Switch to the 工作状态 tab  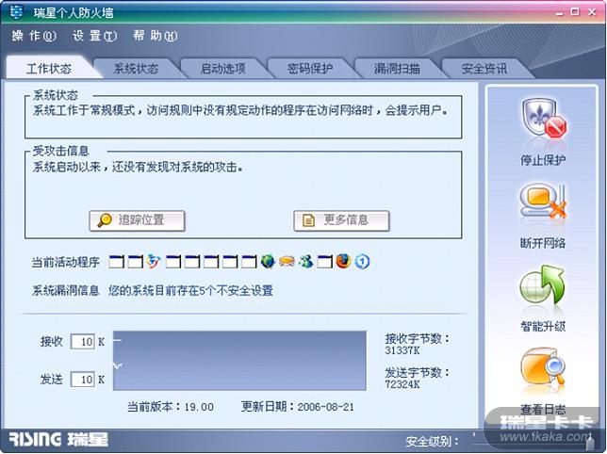point(49,69)
